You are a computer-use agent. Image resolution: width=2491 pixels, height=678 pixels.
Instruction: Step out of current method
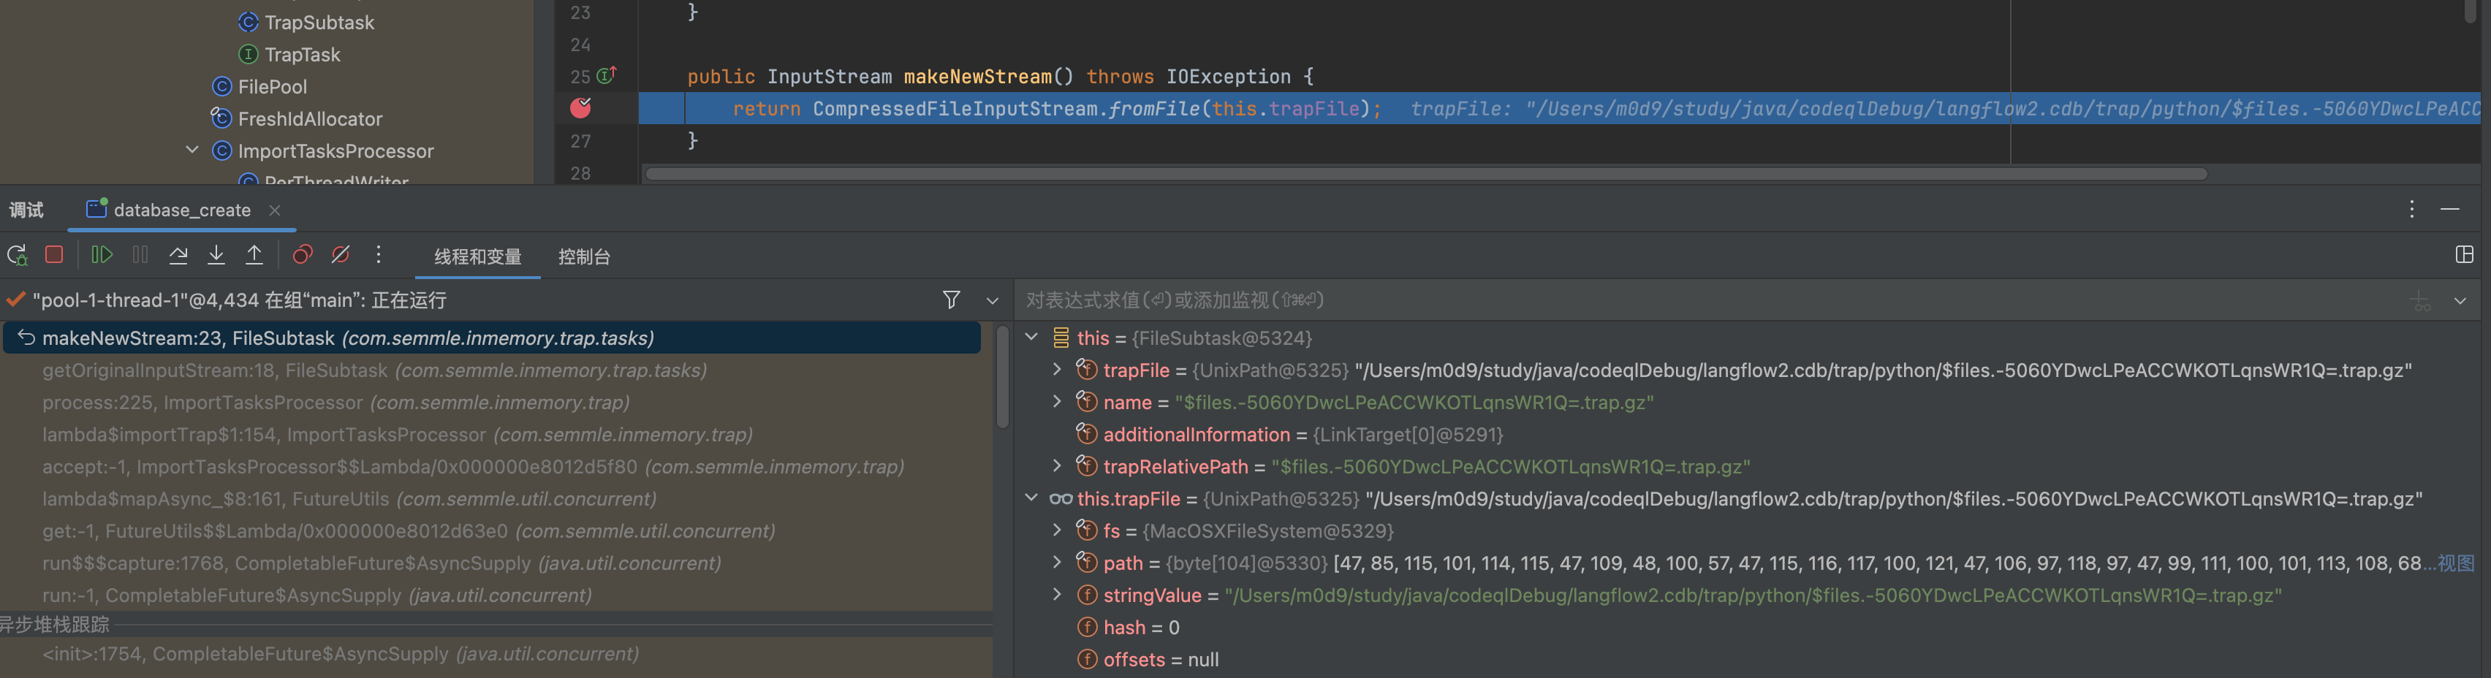point(254,254)
